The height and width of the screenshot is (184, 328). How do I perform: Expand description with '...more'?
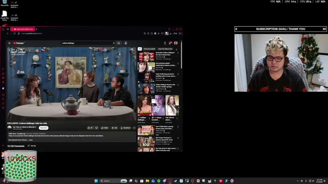pos(30,140)
